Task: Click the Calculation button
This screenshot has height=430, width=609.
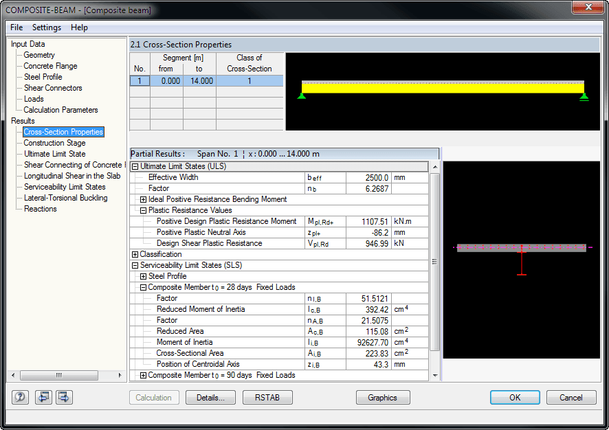Action: tap(154, 398)
